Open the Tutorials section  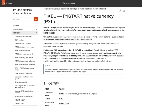16,26
